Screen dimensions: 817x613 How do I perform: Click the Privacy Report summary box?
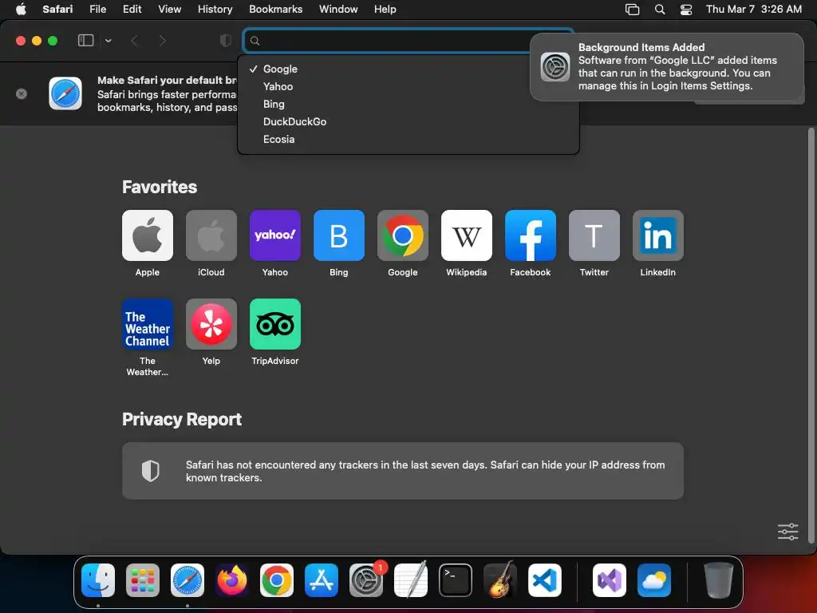[x=403, y=471]
